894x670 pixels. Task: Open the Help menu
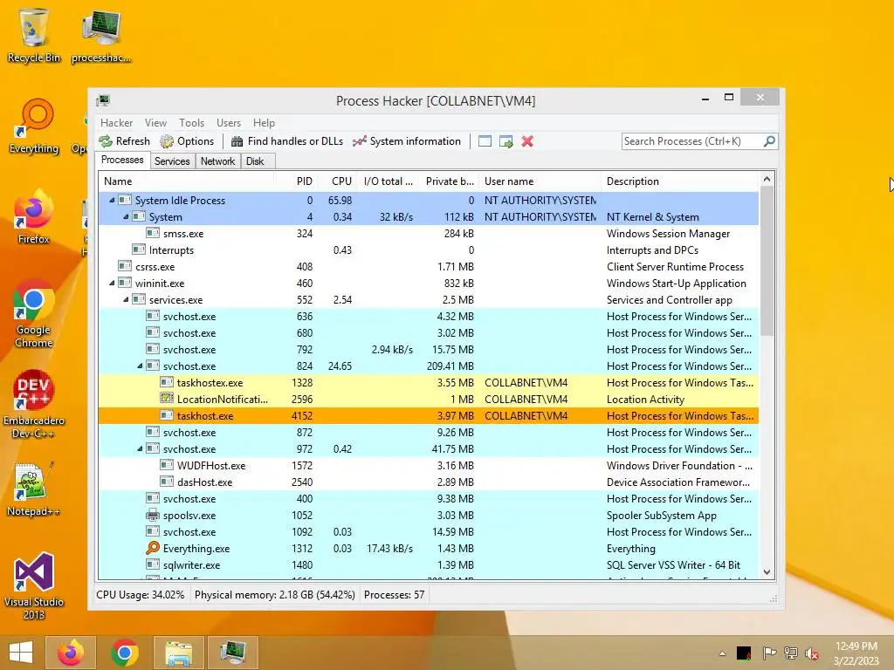click(264, 123)
